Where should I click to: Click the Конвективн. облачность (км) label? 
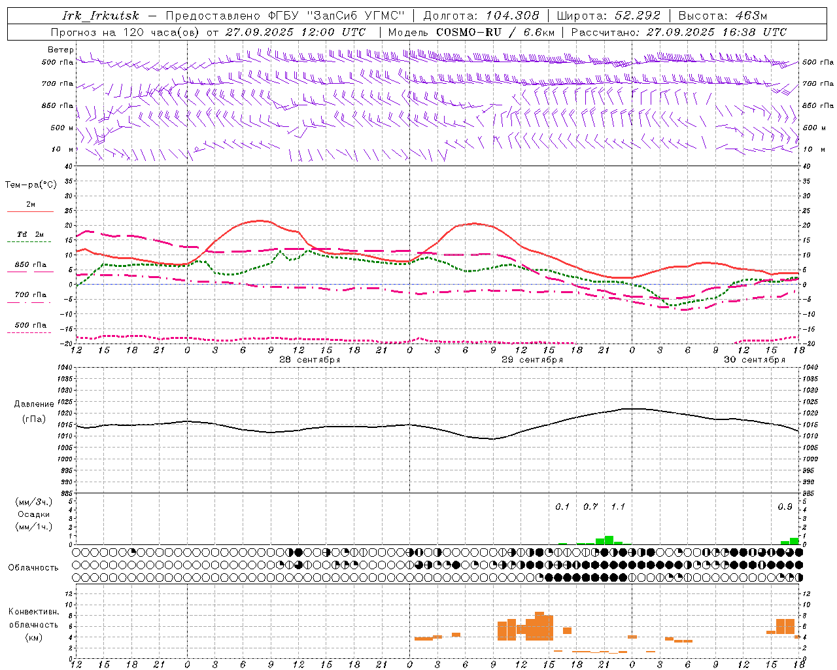coord(33,625)
